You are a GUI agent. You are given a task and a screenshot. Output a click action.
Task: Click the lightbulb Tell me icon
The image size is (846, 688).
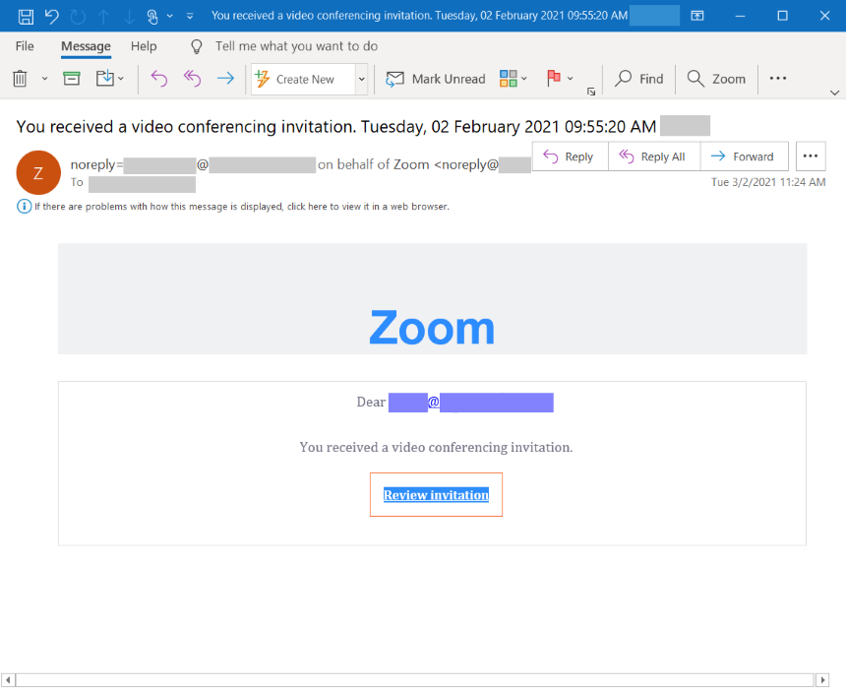197,46
